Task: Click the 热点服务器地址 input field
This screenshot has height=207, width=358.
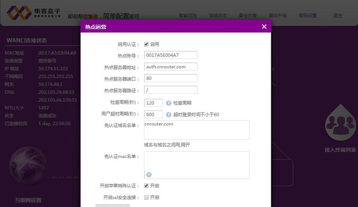Action: (x=171, y=67)
